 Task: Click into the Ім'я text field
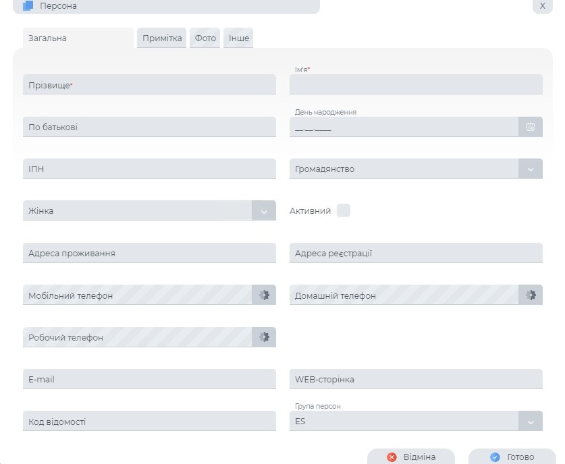pos(416,85)
